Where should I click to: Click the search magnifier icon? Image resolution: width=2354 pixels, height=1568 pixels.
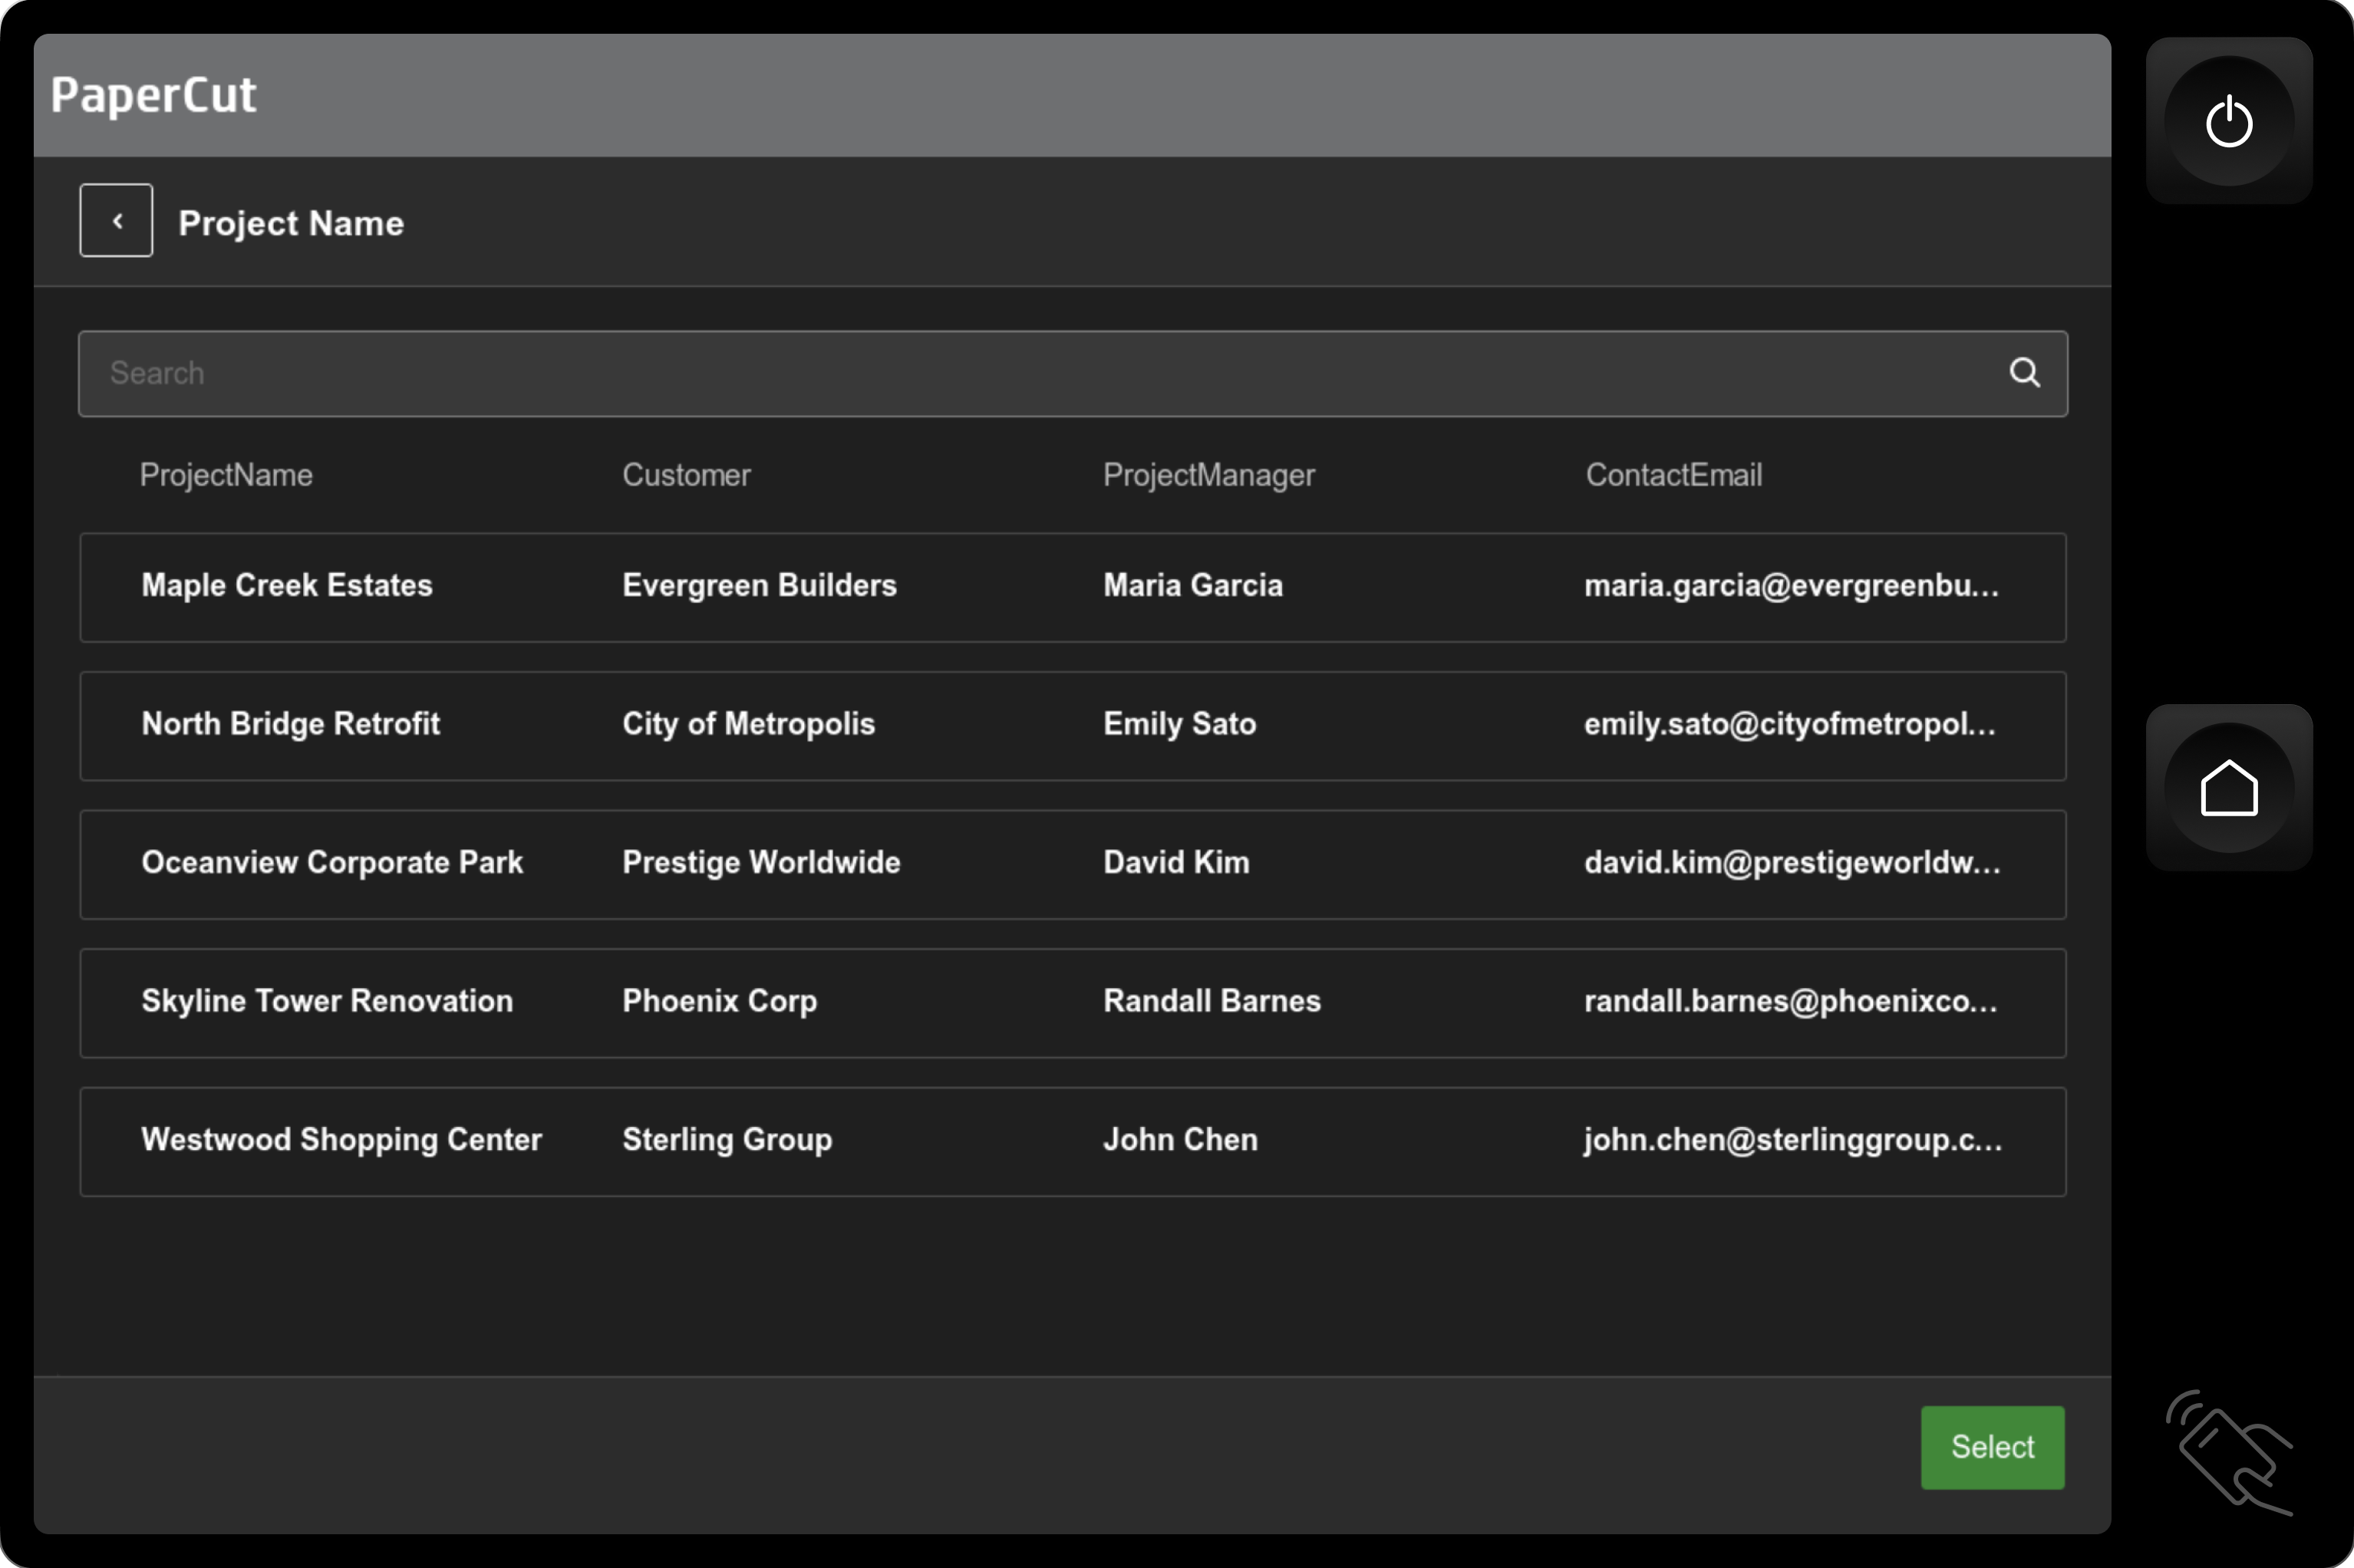(2024, 373)
